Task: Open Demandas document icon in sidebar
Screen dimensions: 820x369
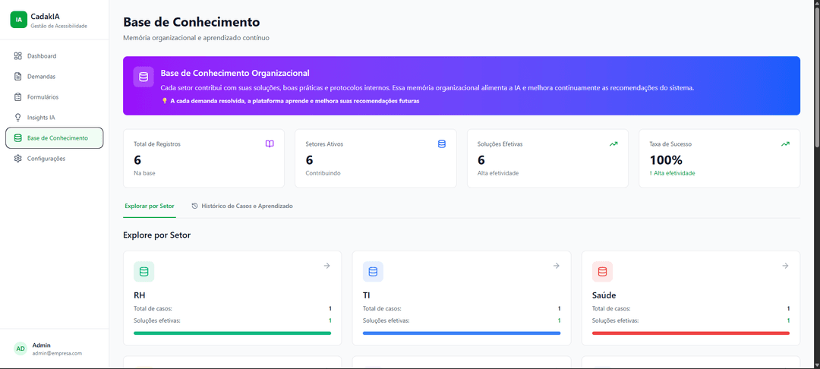Action: [17, 77]
